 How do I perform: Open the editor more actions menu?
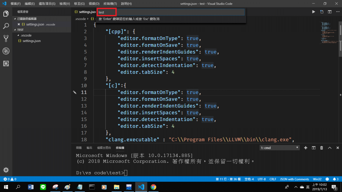[338, 12]
